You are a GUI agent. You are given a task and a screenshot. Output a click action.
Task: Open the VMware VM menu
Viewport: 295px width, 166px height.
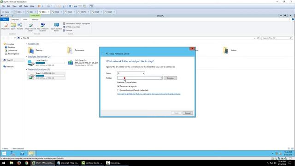20,6
